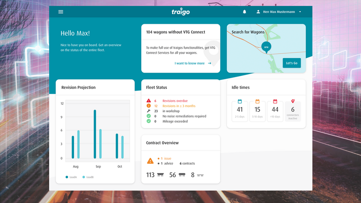Click the Let's Go button
This screenshot has height=203, width=361.
coord(292,63)
